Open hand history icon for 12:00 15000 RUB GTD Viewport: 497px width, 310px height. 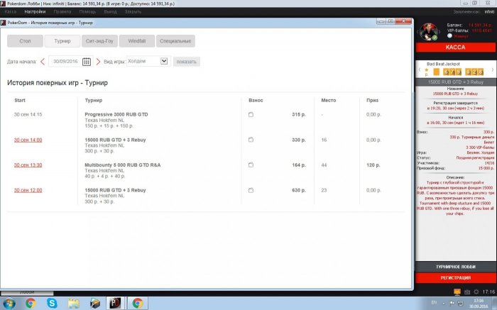(251, 190)
